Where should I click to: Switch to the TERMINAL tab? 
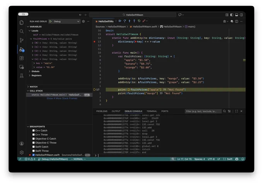[152, 111]
